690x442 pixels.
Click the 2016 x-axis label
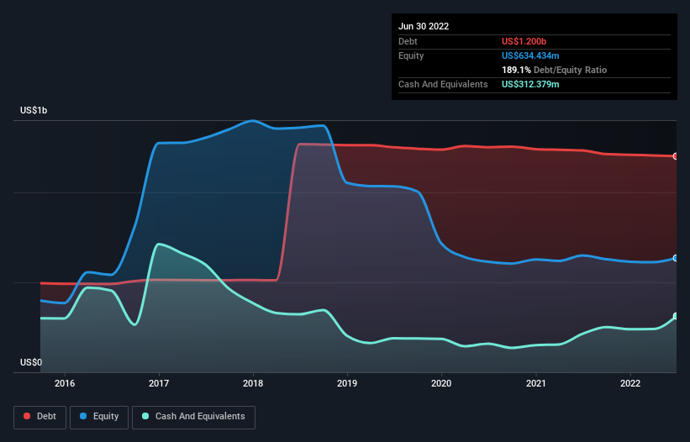coord(65,383)
